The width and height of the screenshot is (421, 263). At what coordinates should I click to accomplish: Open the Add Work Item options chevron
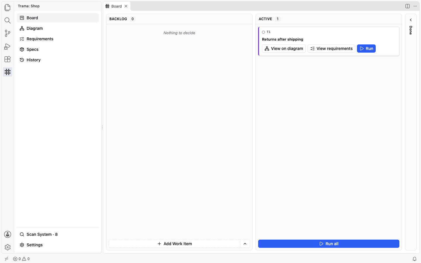[x=245, y=244]
